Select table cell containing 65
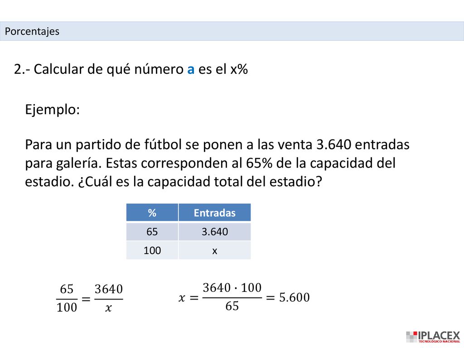464x348 pixels. [x=152, y=232]
